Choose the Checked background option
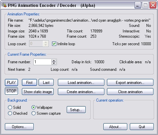Image resolution: width=158 pixels, height=135 pixels. click(x=10, y=113)
